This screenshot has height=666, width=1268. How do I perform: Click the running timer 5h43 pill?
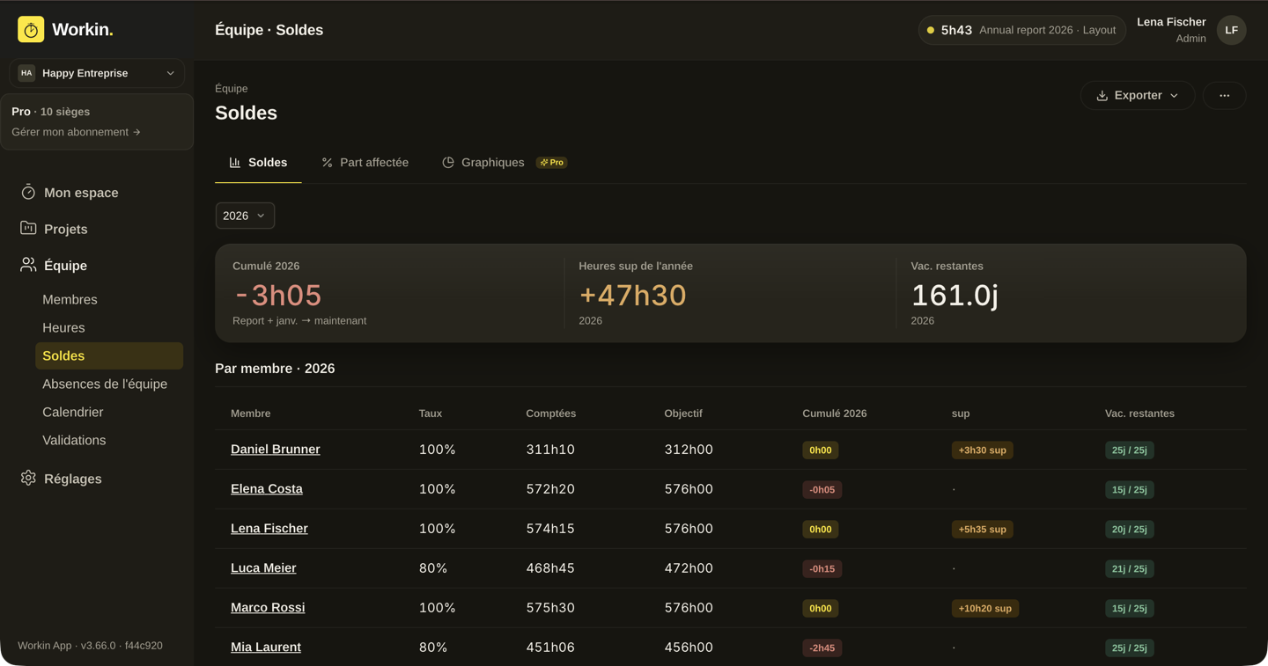pyautogui.click(x=1021, y=30)
